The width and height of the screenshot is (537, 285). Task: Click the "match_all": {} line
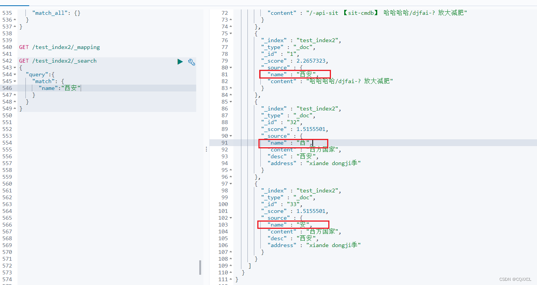[x=56, y=13]
